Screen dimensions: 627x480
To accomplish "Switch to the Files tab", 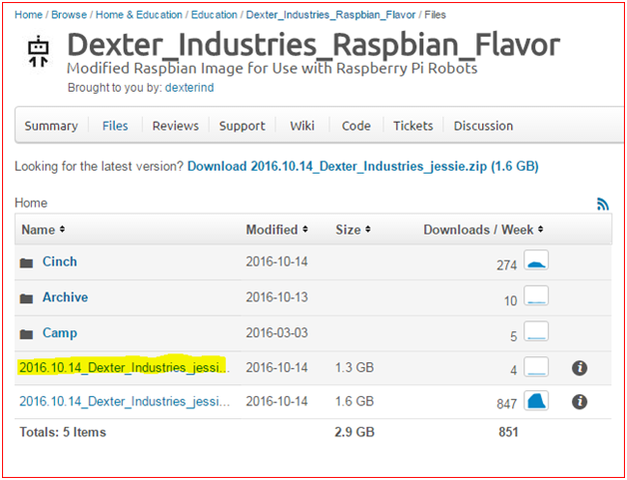I will pyautogui.click(x=115, y=126).
